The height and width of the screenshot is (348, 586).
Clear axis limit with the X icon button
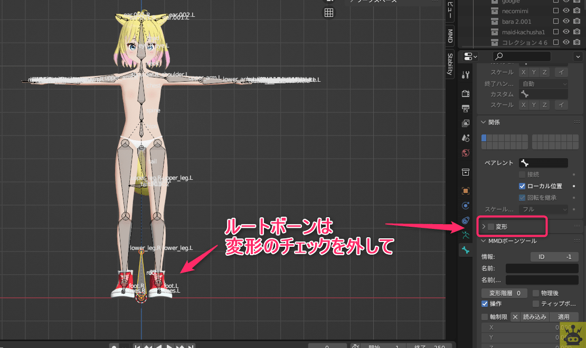(x=515, y=317)
